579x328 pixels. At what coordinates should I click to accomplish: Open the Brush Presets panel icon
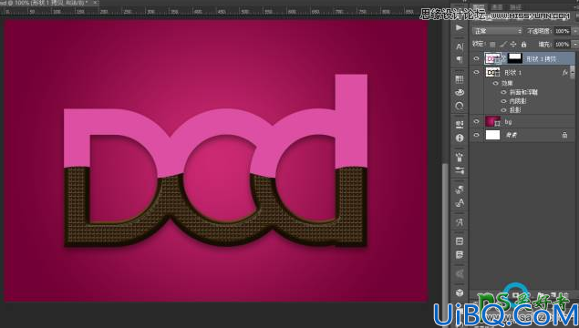pyautogui.click(x=460, y=158)
